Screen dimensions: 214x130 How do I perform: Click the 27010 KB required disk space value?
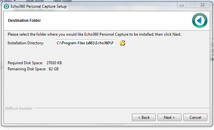54,63
